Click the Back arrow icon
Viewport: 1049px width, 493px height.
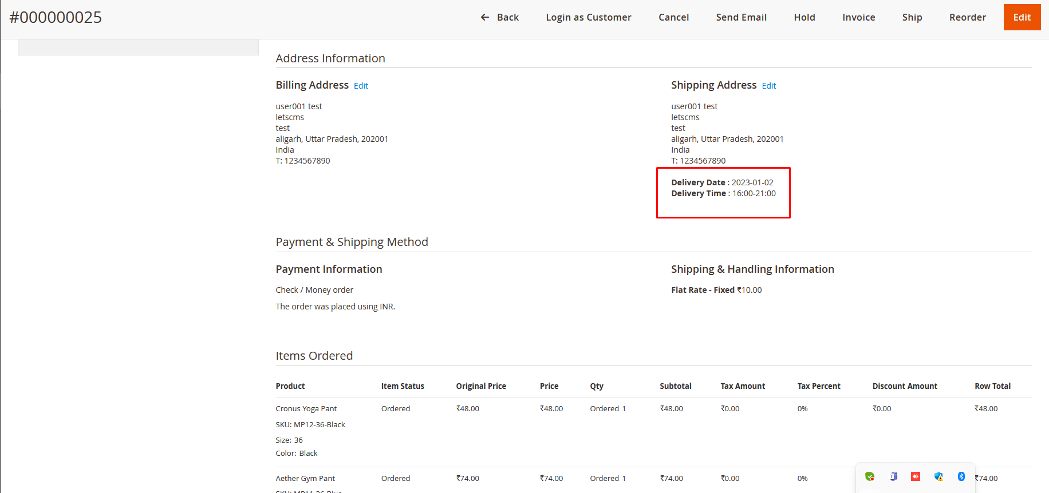(x=484, y=17)
